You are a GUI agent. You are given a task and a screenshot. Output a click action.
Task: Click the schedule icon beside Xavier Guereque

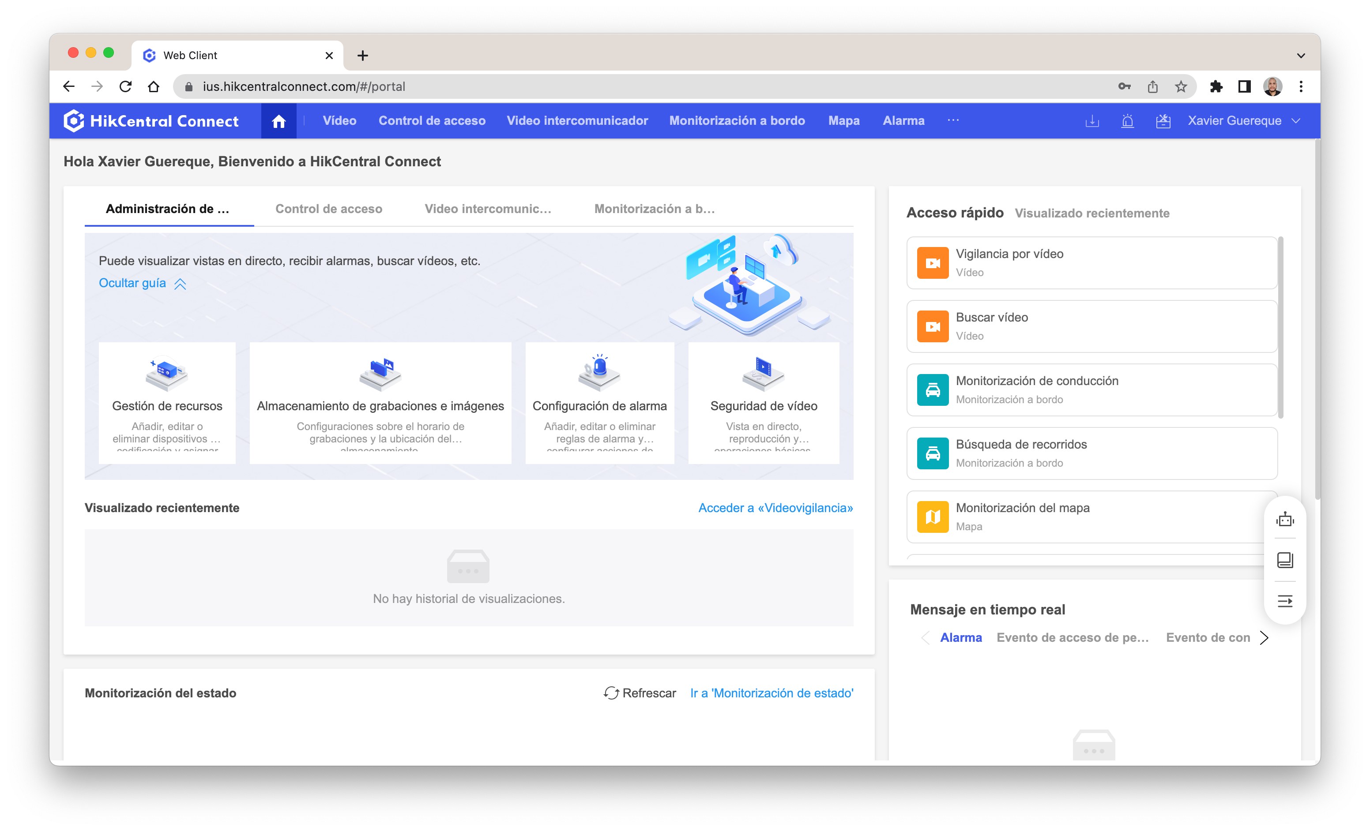coord(1163,121)
